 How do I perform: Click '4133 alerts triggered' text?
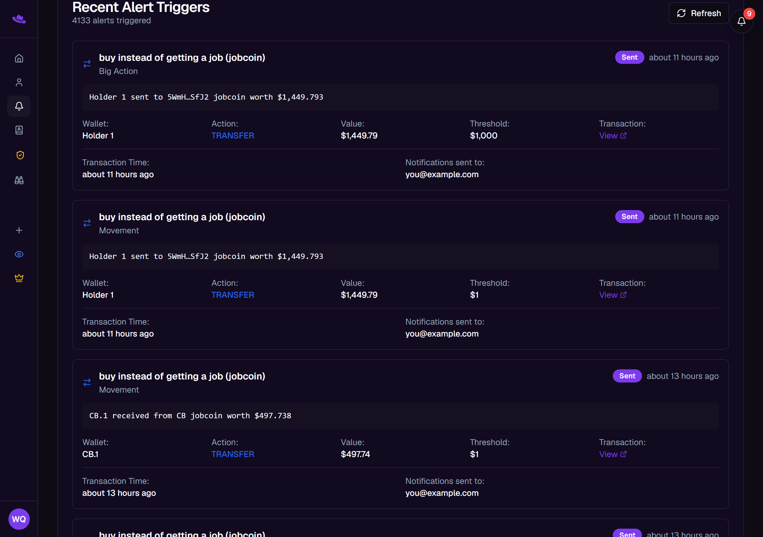112,21
